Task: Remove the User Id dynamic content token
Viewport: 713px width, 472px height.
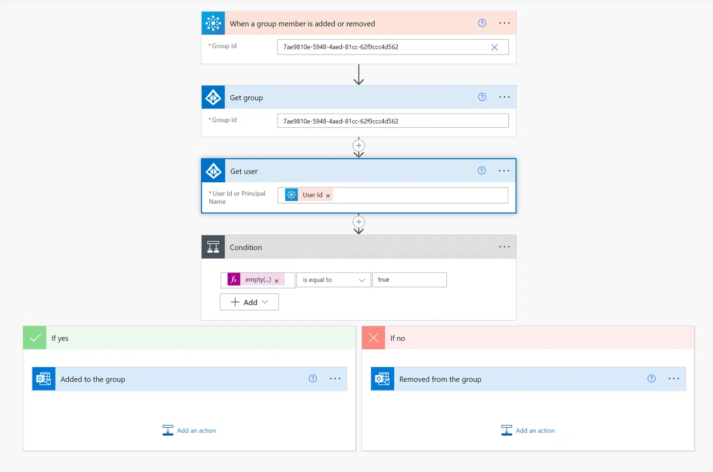Action: 328,196
